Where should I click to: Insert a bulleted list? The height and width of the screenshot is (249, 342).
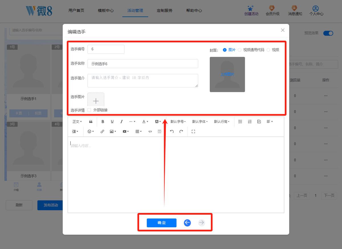(240, 122)
